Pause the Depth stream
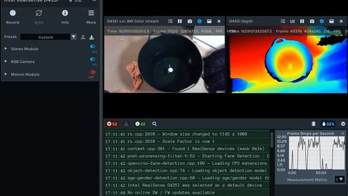 [302, 21]
